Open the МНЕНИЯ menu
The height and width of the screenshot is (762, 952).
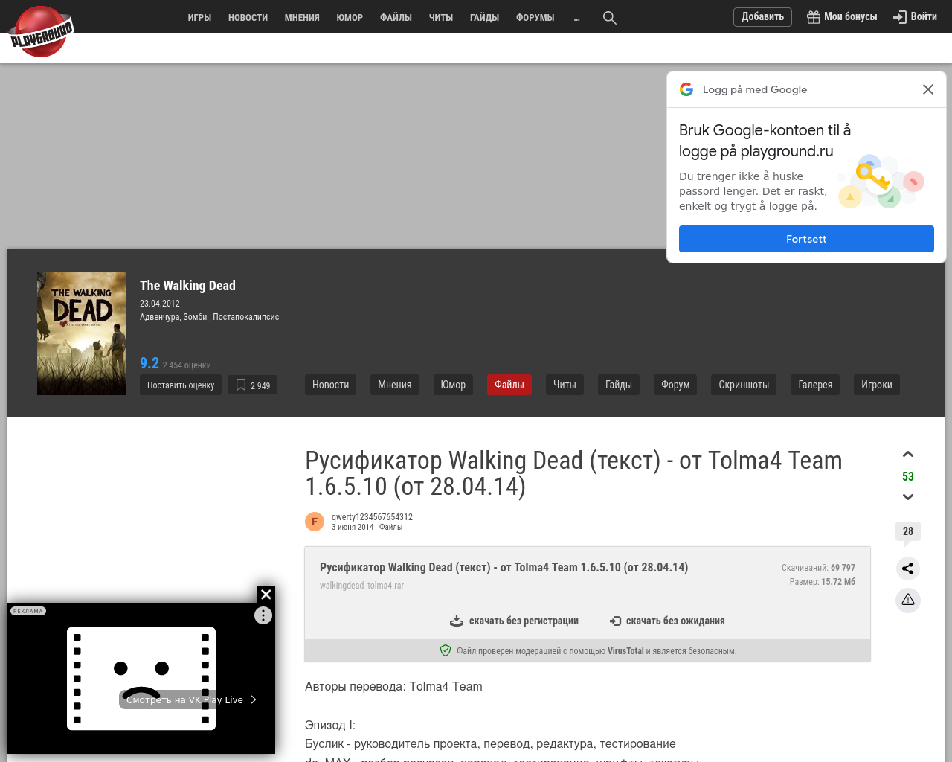click(x=302, y=18)
